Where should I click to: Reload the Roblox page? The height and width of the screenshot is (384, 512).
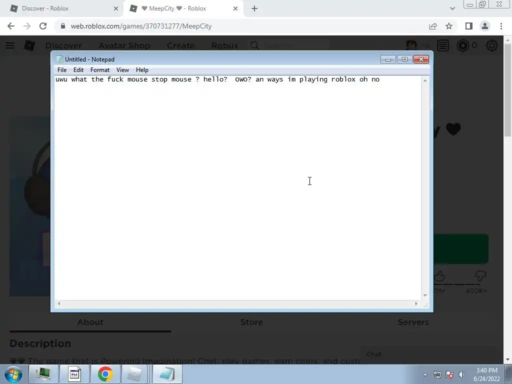pos(43,26)
